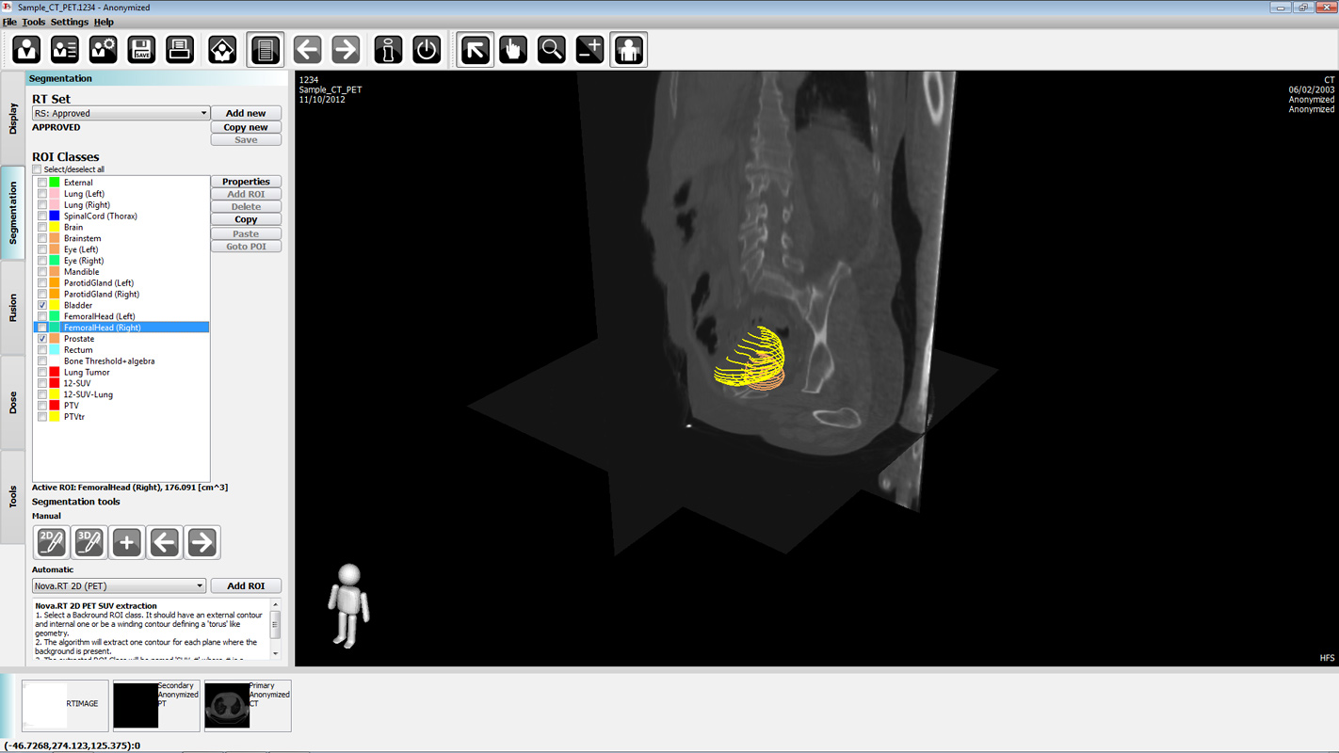Click the patient home icon
The width and height of the screenshot is (1339, 753).
tap(222, 49)
